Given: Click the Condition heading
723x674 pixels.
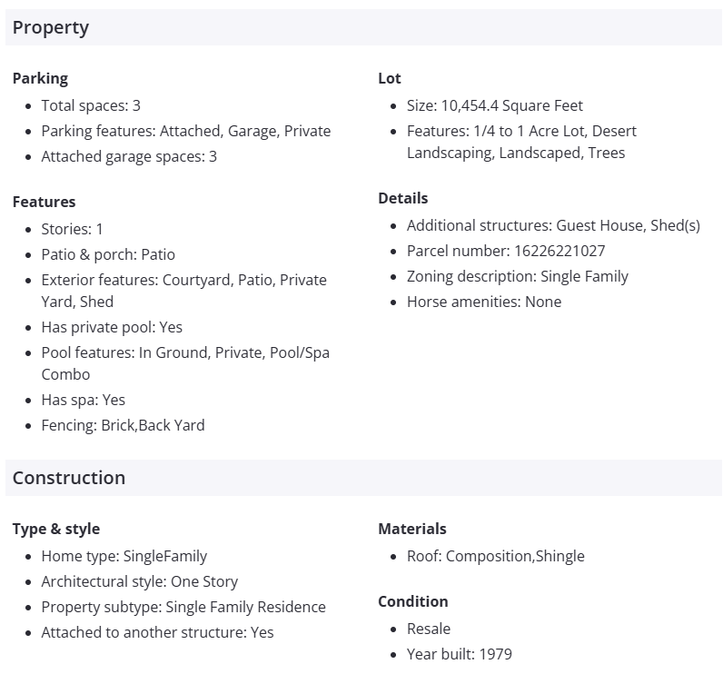Looking at the screenshot, I should tap(413, 601).
